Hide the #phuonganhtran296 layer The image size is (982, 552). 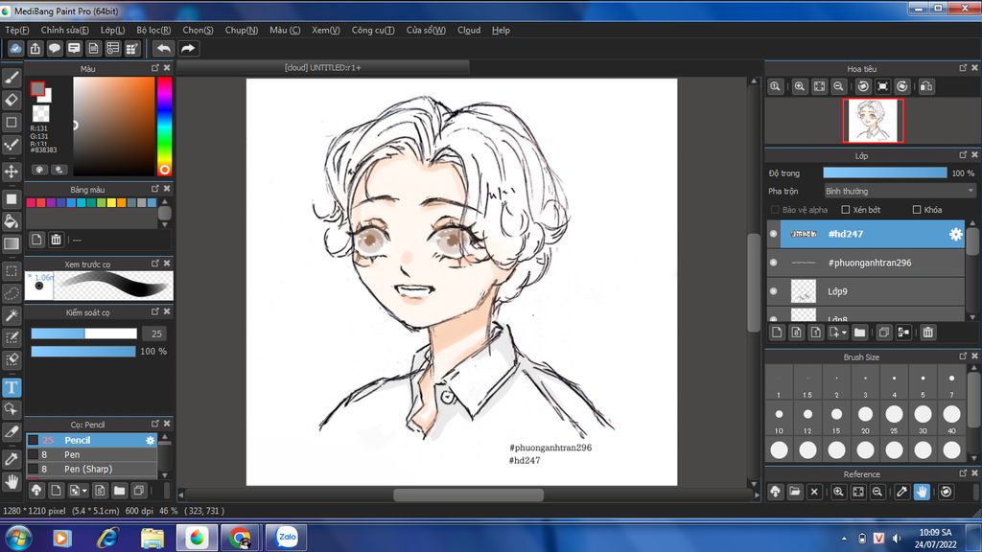point(774,263)
